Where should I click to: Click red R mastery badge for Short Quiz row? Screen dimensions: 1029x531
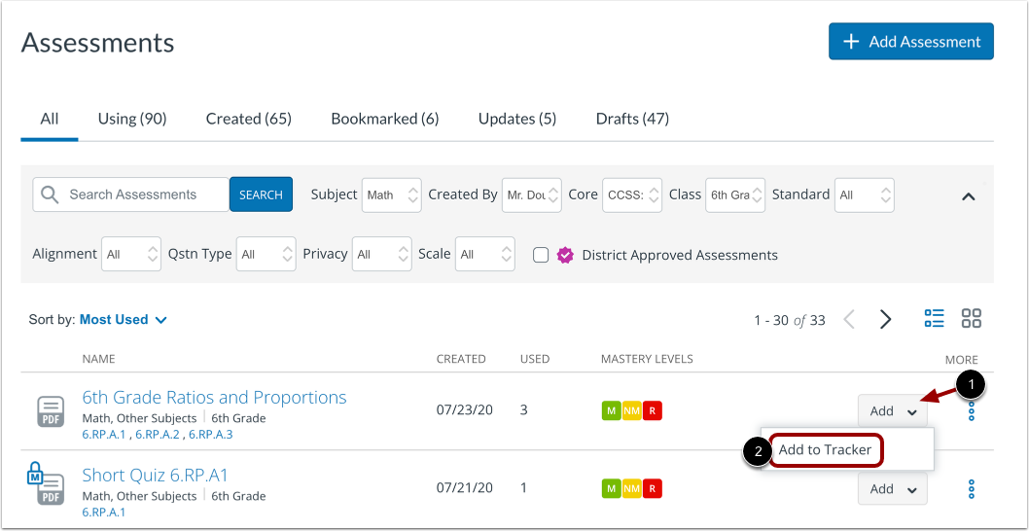pyautogui.click(x=653, y=488)
